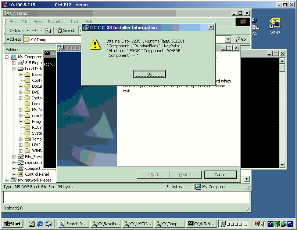The height and width of the screenshot is (230, 297).
Task: Click the volume speaker tray icon
Action: (264, 224)
